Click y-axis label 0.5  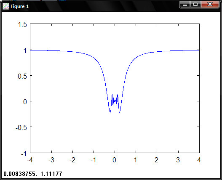click(x=22, y=76)
